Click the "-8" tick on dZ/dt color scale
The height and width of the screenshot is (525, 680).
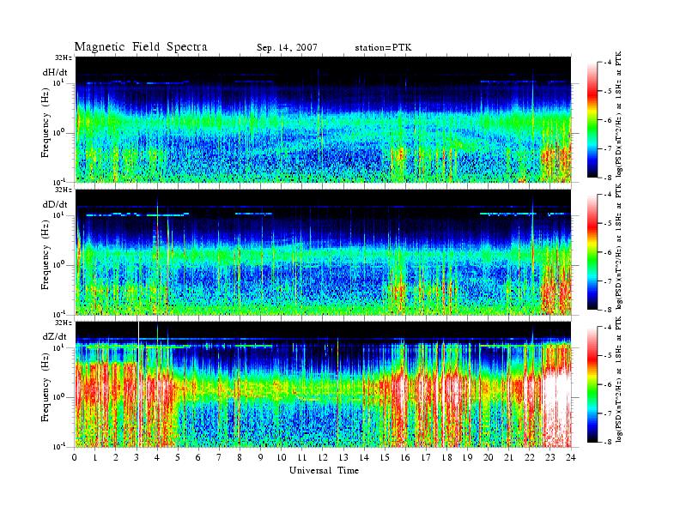(x=608, y=442)
